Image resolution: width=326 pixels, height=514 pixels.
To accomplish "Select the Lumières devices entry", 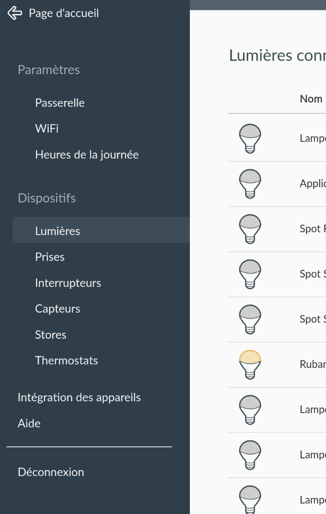I will point(101,230).
